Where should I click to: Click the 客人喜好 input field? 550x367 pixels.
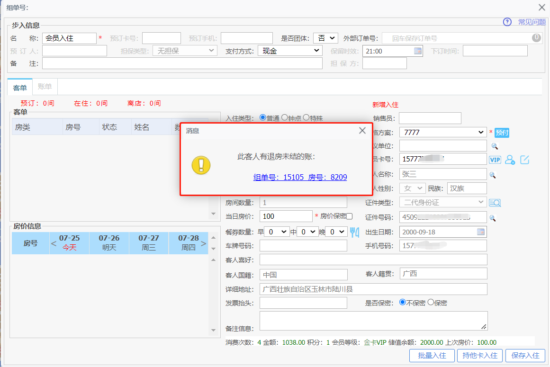click(x=374, y=260)
